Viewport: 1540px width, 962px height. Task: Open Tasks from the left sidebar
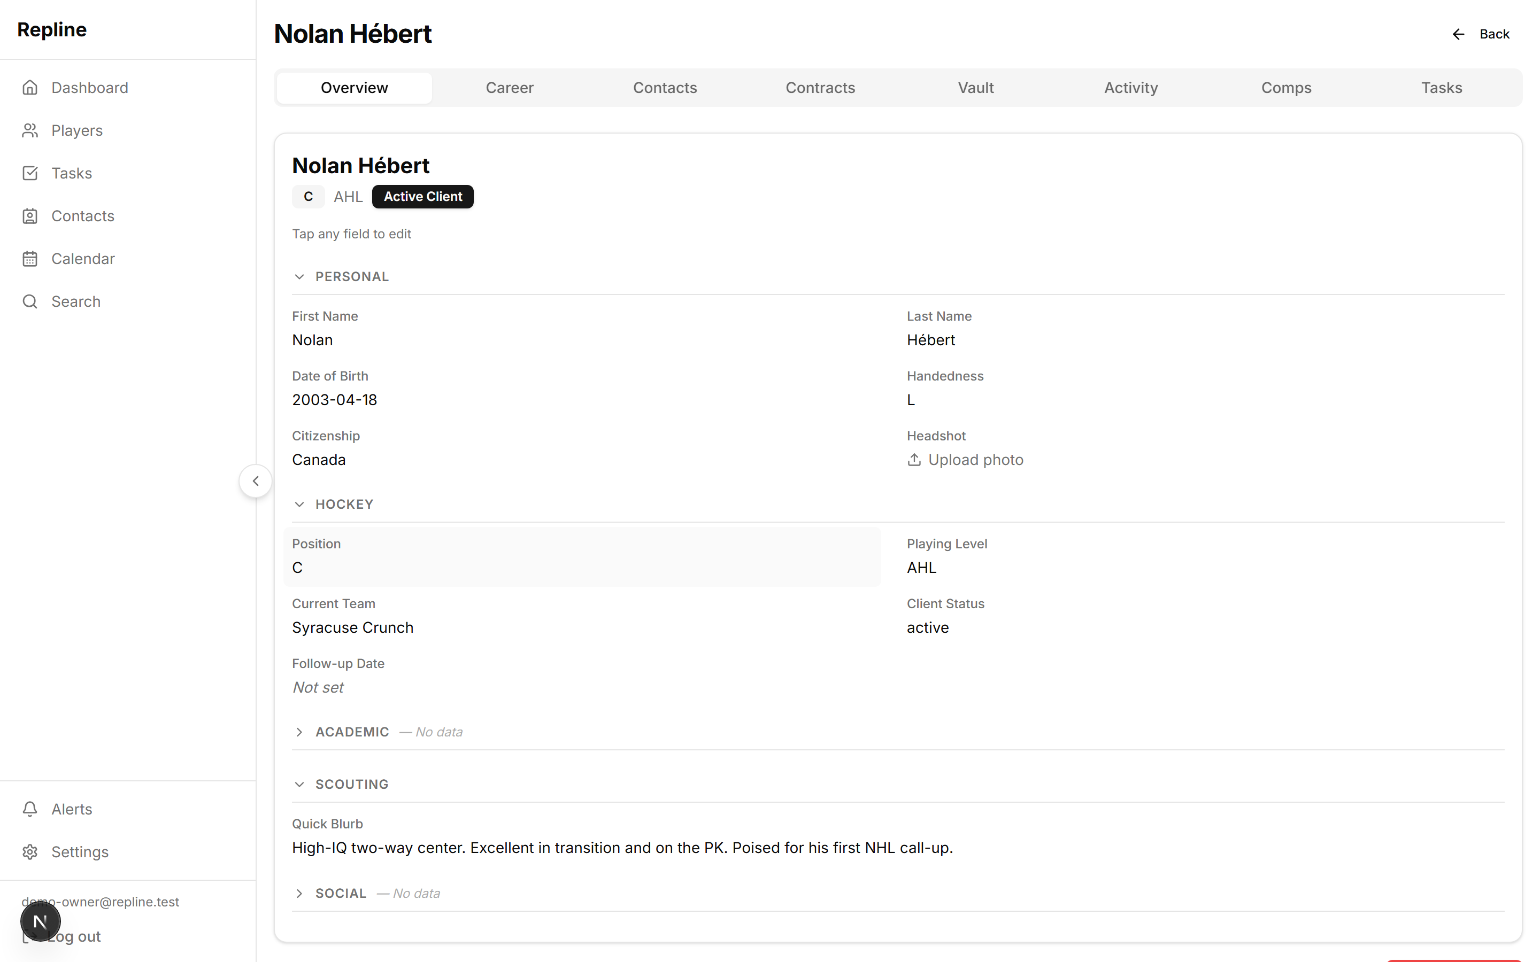tap(71, 173)
